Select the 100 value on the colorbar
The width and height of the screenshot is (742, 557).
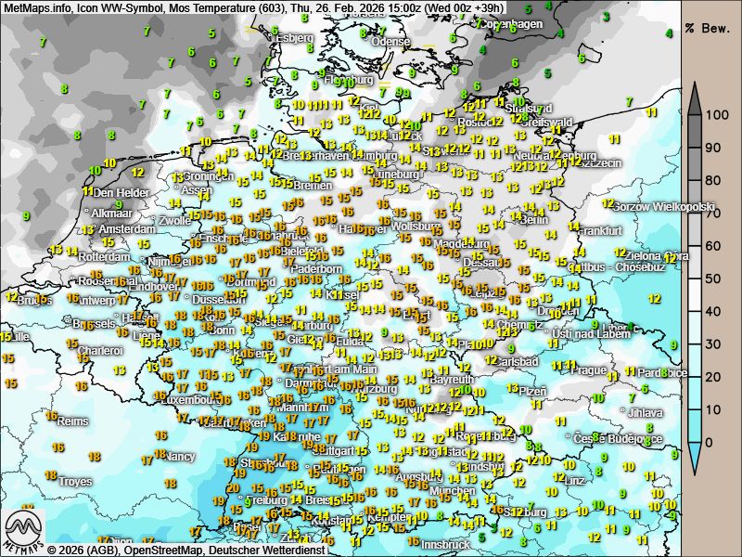pos(715,116)
